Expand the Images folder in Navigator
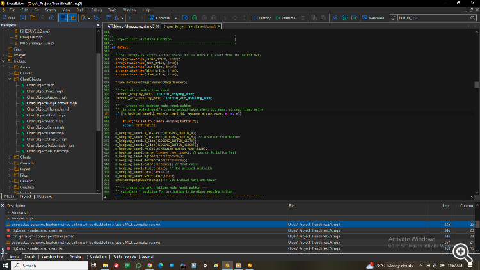 click(4, 55)
